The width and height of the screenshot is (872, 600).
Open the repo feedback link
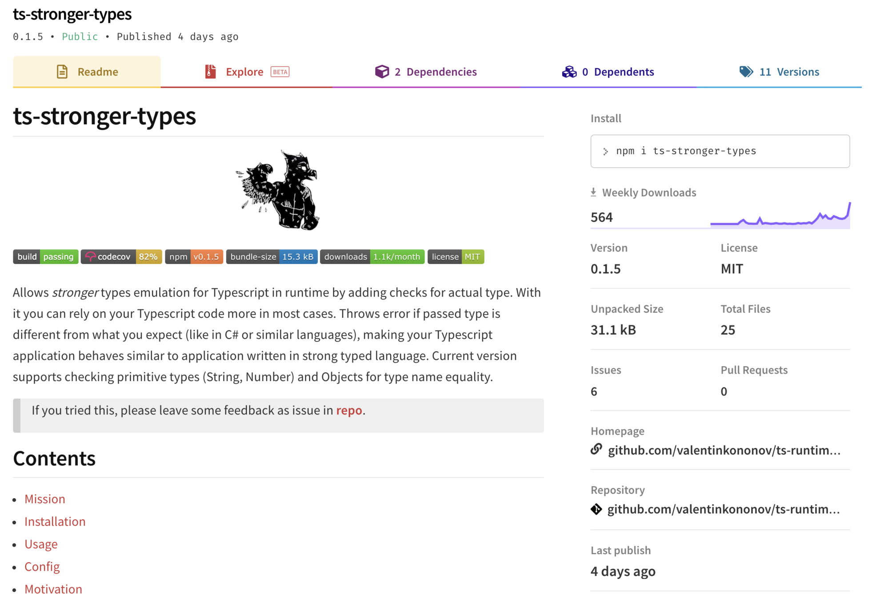point(349,410)
